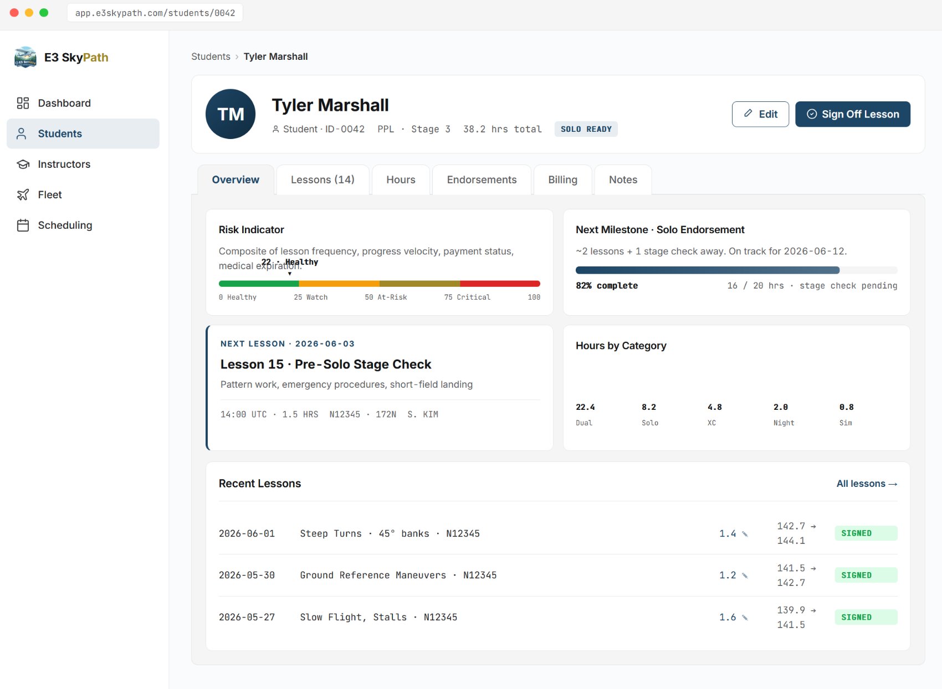
Task: Click the 2026-05-30 date cell
Action: pyautogui.click(x=247, y=575)
